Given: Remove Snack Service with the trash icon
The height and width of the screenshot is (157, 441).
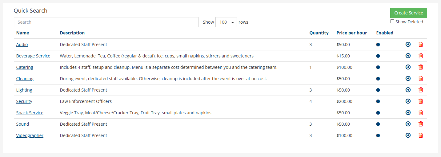Looking at the screenshot, I should [x=421, y=113].
